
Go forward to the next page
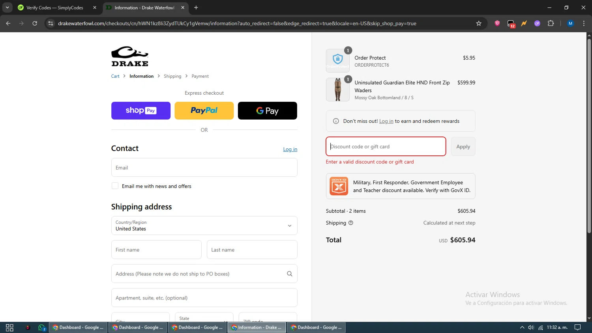(21, 23)
